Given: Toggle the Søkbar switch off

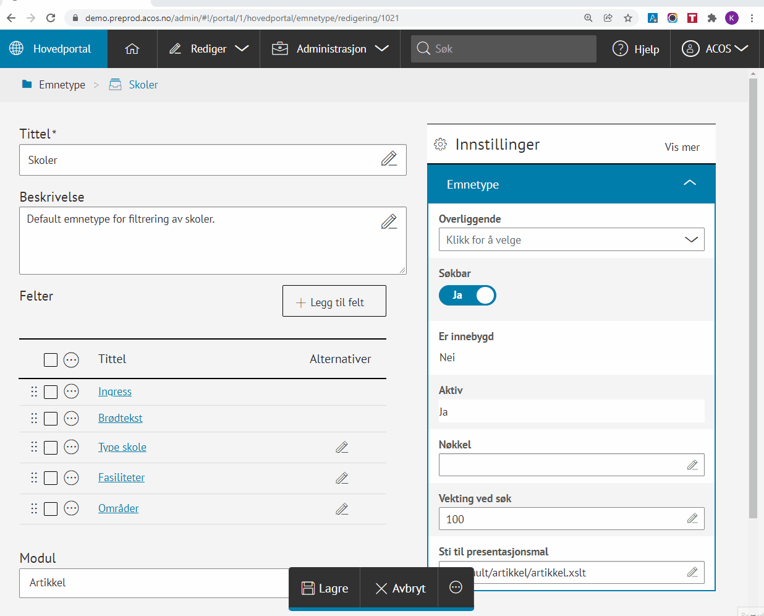Looking at the screenshot, I should pos(467,296).
